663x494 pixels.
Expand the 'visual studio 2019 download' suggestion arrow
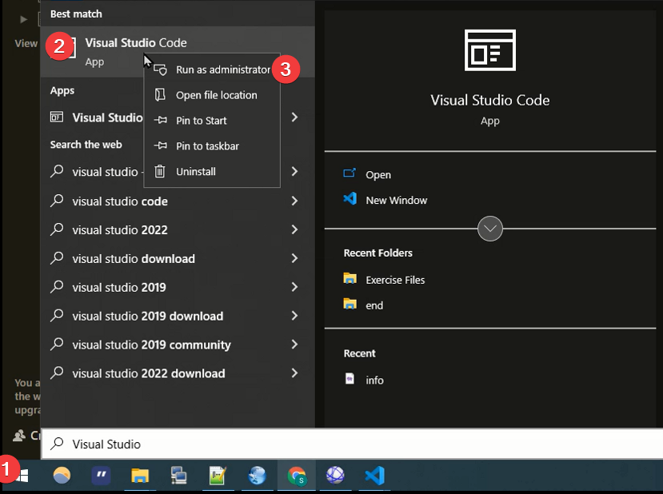295,316
